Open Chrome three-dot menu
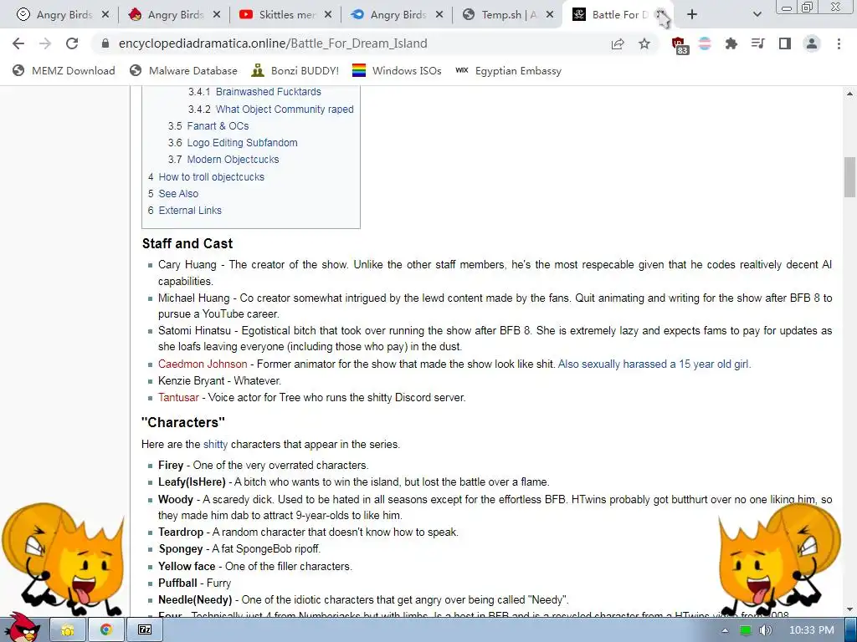 839,43
